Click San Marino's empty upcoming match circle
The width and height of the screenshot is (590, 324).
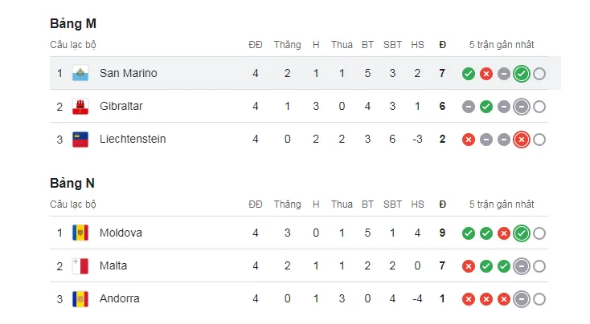[x=539, y=74]
